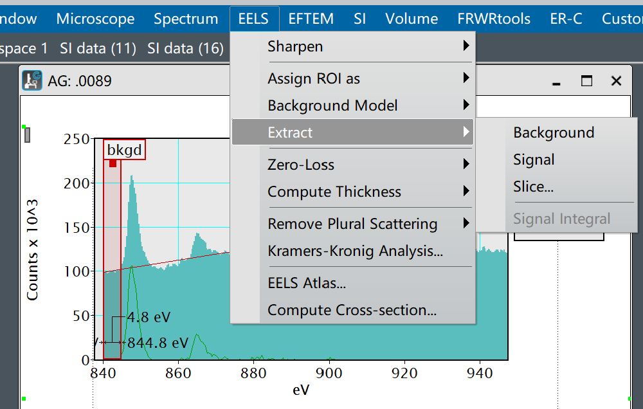Minimize the AG: .0089 window
Viewport: 643px width, 409px height.
point(556,81)
